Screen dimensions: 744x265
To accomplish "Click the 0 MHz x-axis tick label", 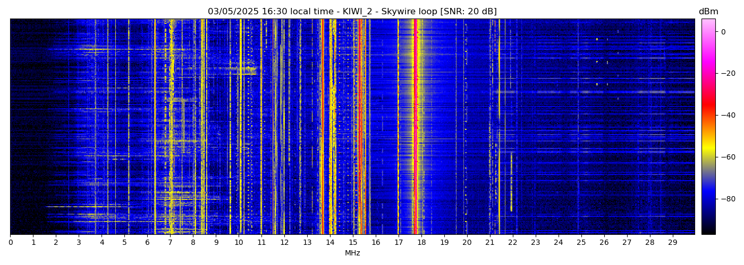I will click(x=11, y=243).
